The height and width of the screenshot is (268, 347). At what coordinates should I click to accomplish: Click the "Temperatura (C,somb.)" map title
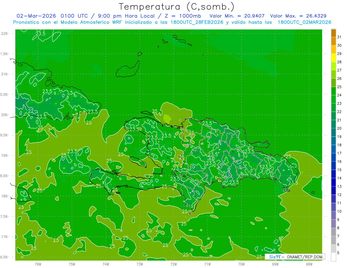(176, 6)
